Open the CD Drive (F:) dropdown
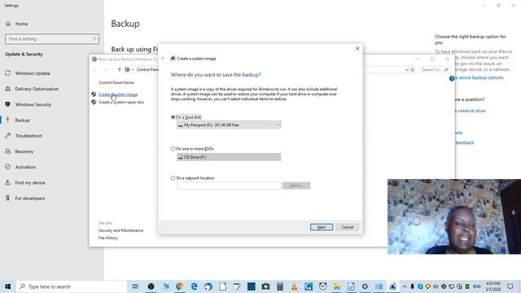Screen dimensions: 521x293 (229, 157)
